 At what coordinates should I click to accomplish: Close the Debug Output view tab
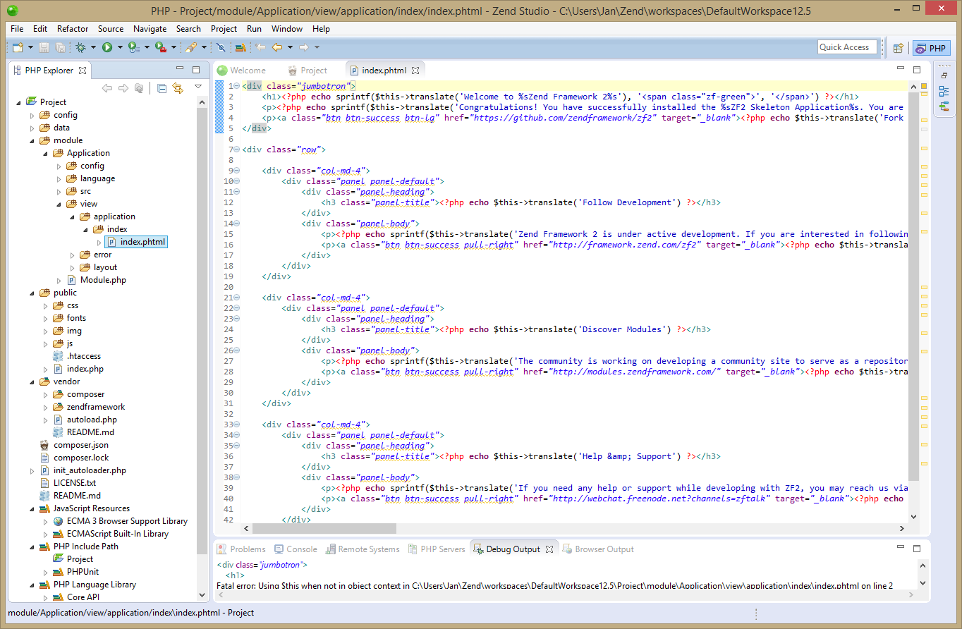click(x=550, y=549)
